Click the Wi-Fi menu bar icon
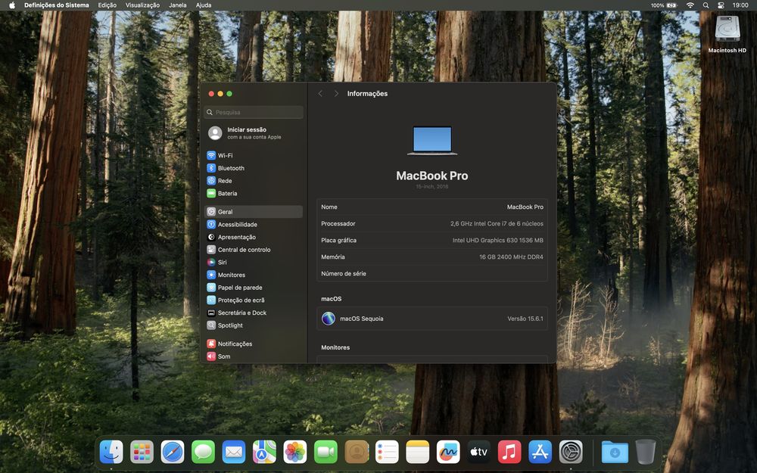757x473 pixels. point(690,5)
